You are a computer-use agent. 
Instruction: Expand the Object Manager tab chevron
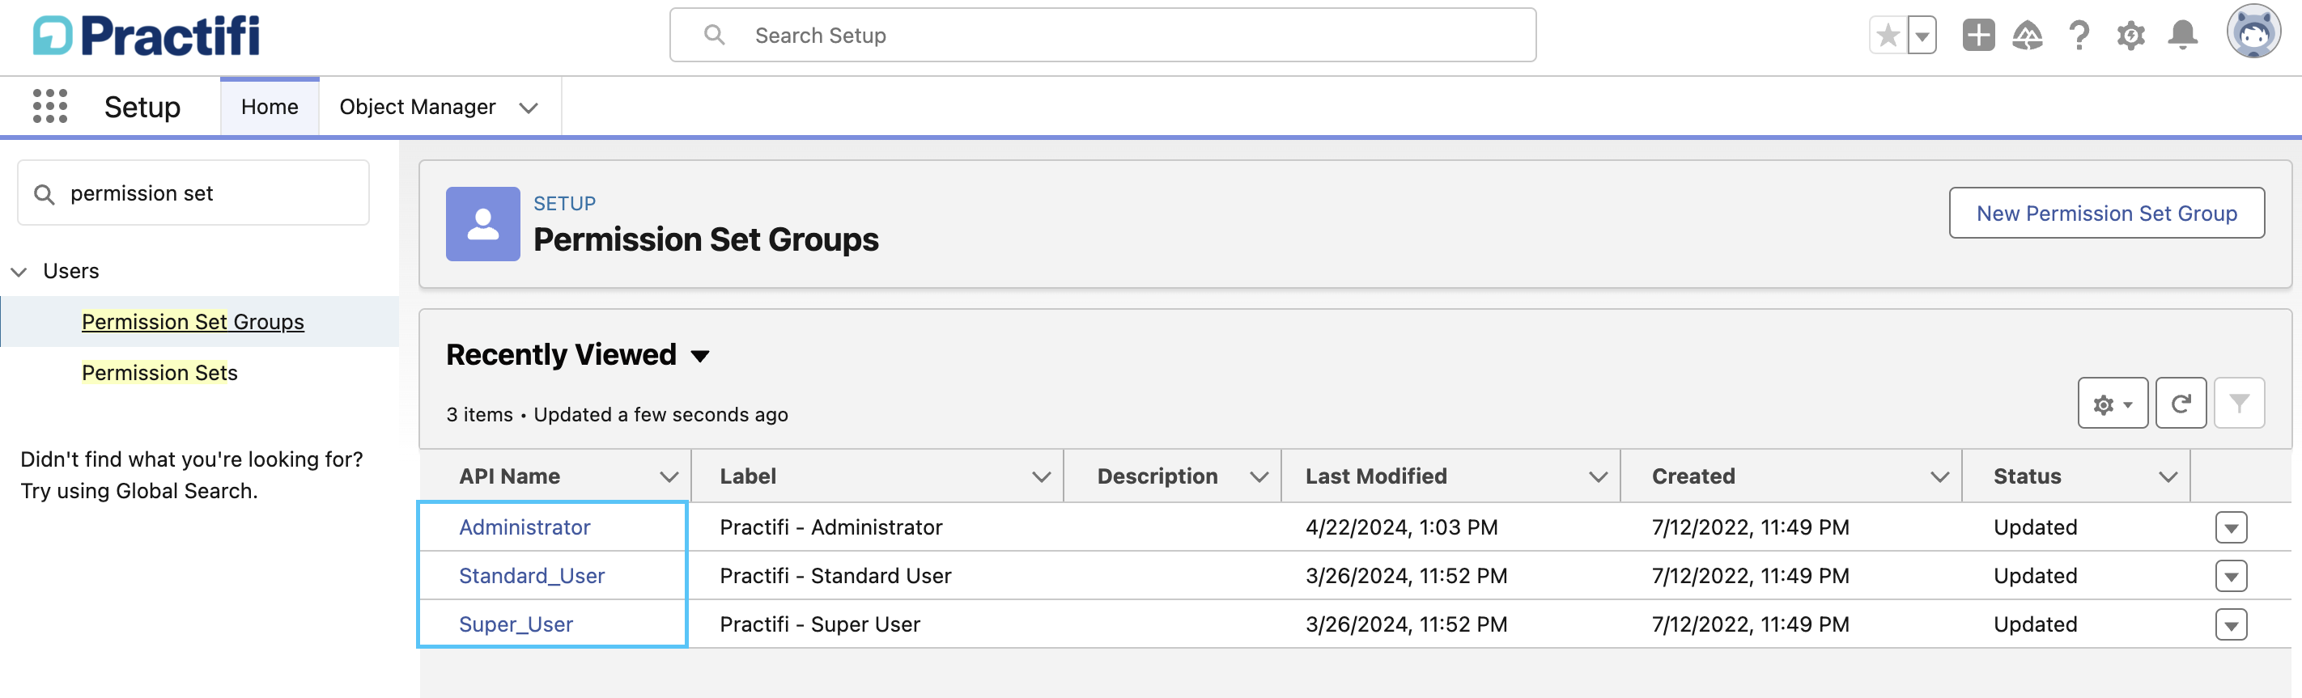[528, 107]
